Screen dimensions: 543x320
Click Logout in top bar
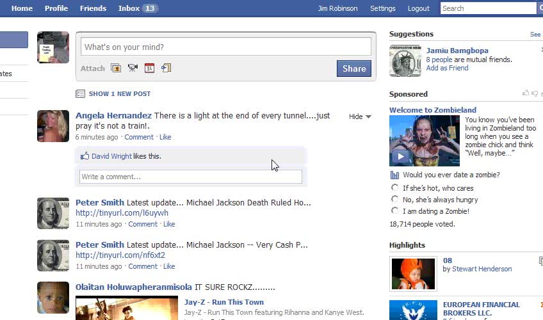pyautogui.click(x=418, y=8)
